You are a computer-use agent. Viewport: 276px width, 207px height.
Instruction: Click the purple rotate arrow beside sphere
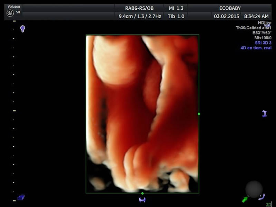(x=262, y=197)
